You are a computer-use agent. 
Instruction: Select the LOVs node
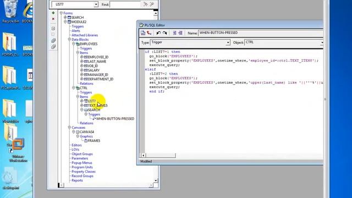[75, 150]
